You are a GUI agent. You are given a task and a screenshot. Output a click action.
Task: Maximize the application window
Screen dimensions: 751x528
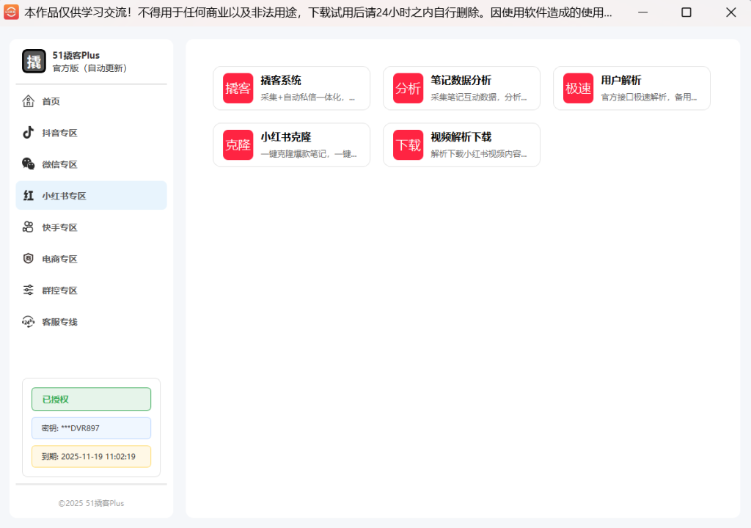pyautogui.click(x=686, y=12)
